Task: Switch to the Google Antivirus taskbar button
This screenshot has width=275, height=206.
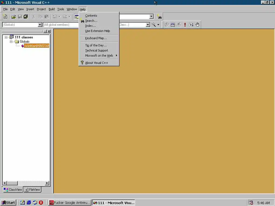Action: pos(70,203)
